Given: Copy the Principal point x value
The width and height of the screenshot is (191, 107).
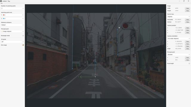Looking at the screenshot, I should tap(187, 57).
